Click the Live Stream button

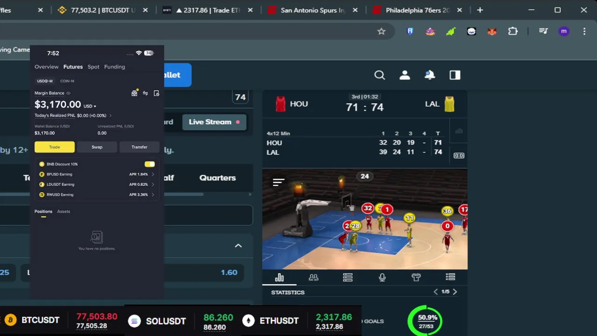click(x=214, y=122)
